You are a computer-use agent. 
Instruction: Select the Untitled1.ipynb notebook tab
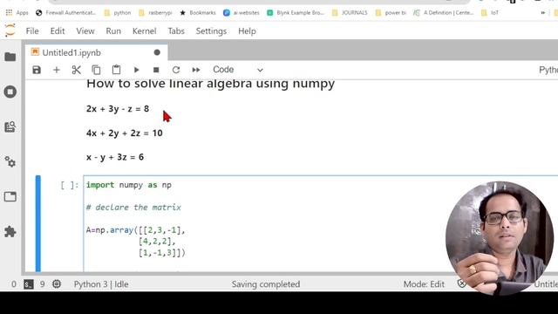tap(96, 52)
